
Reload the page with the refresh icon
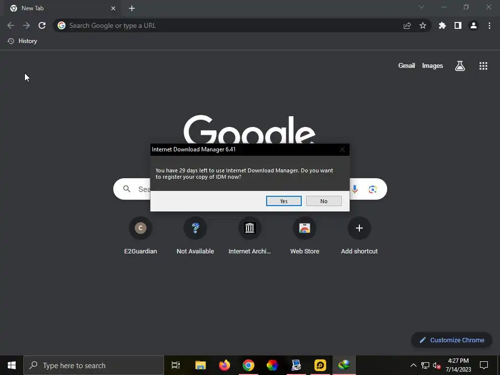click(x=42, y=25)
